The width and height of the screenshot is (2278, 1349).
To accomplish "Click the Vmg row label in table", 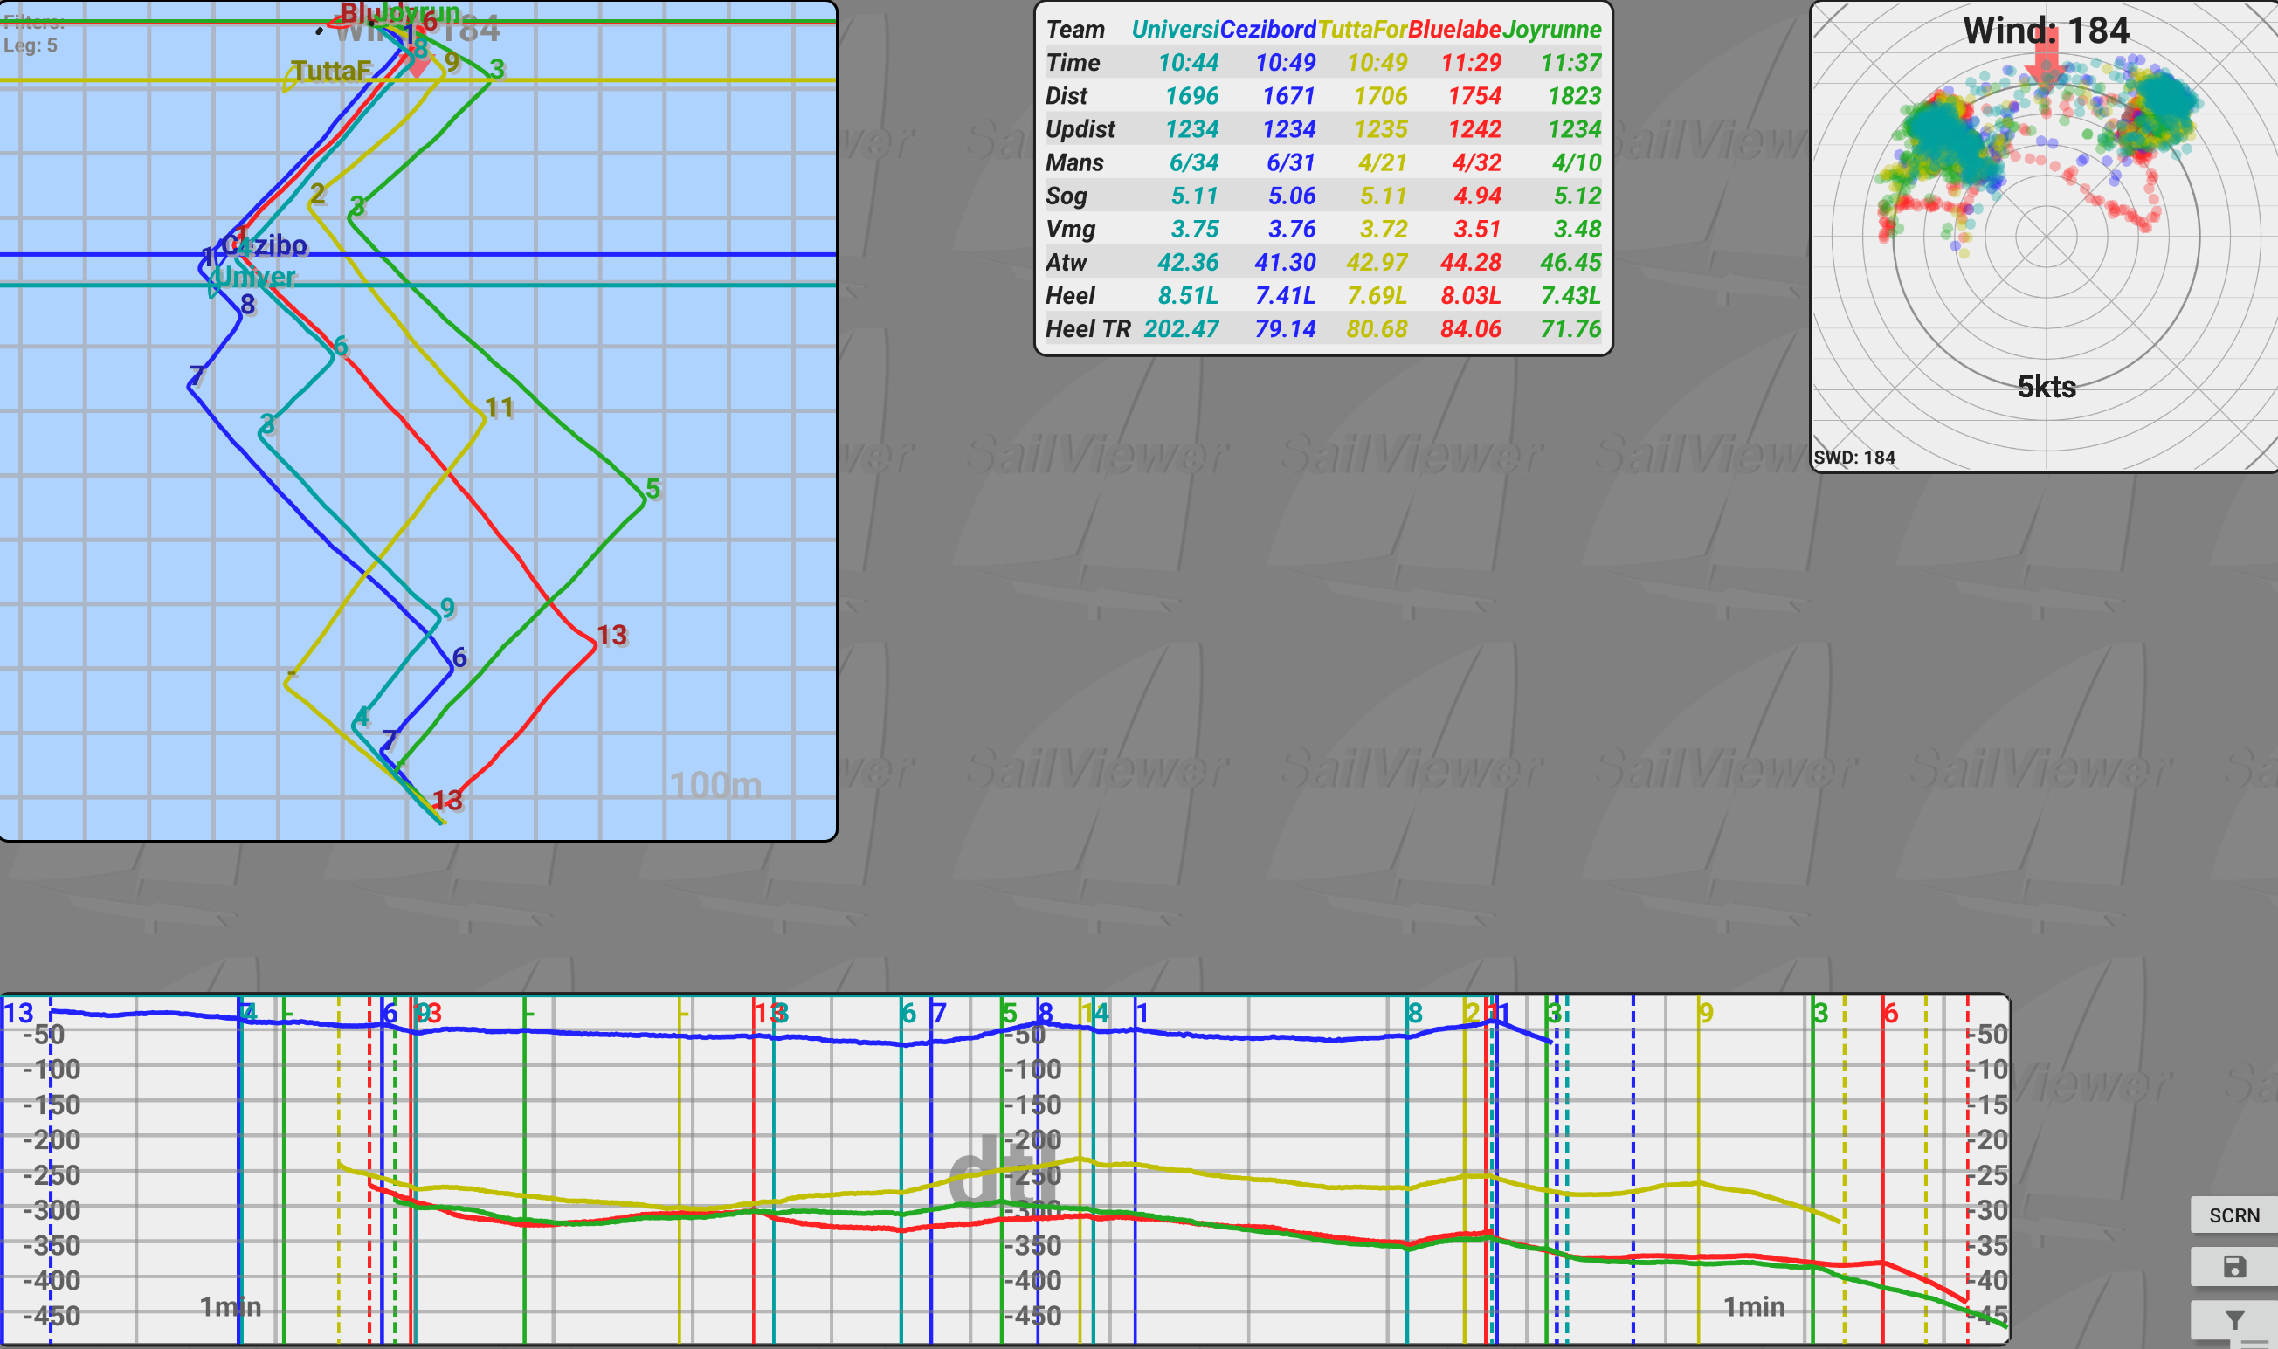I will 1070,229.
